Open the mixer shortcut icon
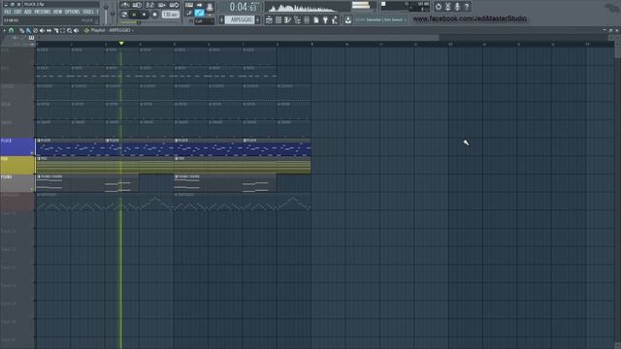This screenshot has height=349, width=621. click(x=307, y=19)
